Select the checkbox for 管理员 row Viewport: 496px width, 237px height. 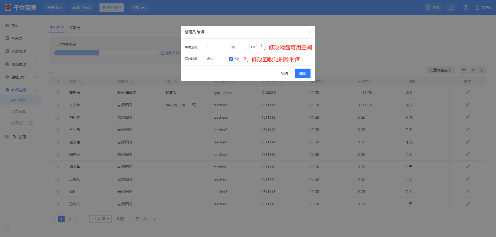(57, 93)
